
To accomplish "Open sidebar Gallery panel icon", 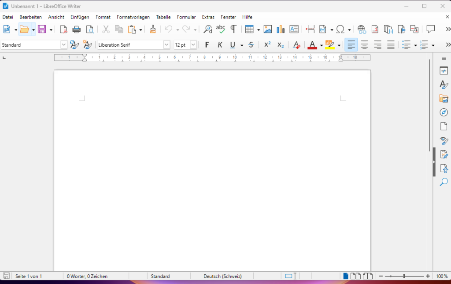I will click(444, 99).
